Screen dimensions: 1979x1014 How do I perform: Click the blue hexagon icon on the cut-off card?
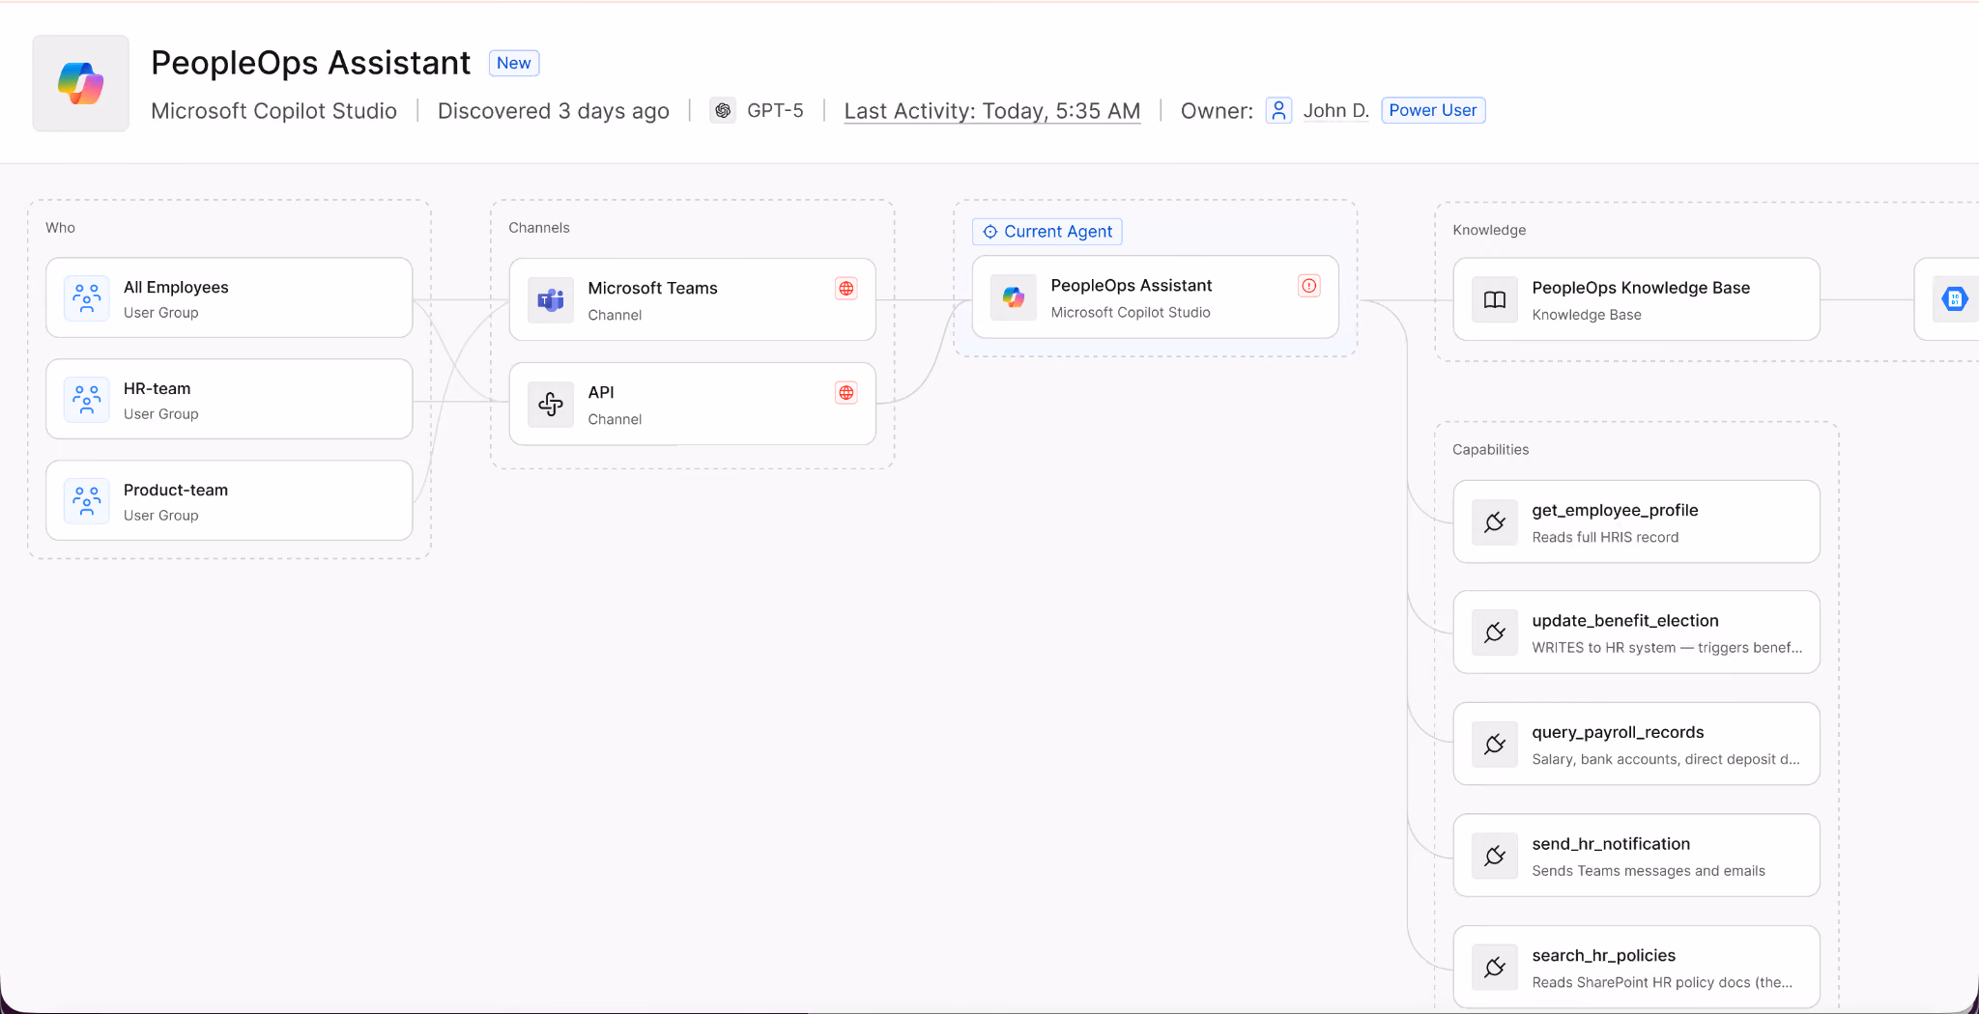(1955, 299)
